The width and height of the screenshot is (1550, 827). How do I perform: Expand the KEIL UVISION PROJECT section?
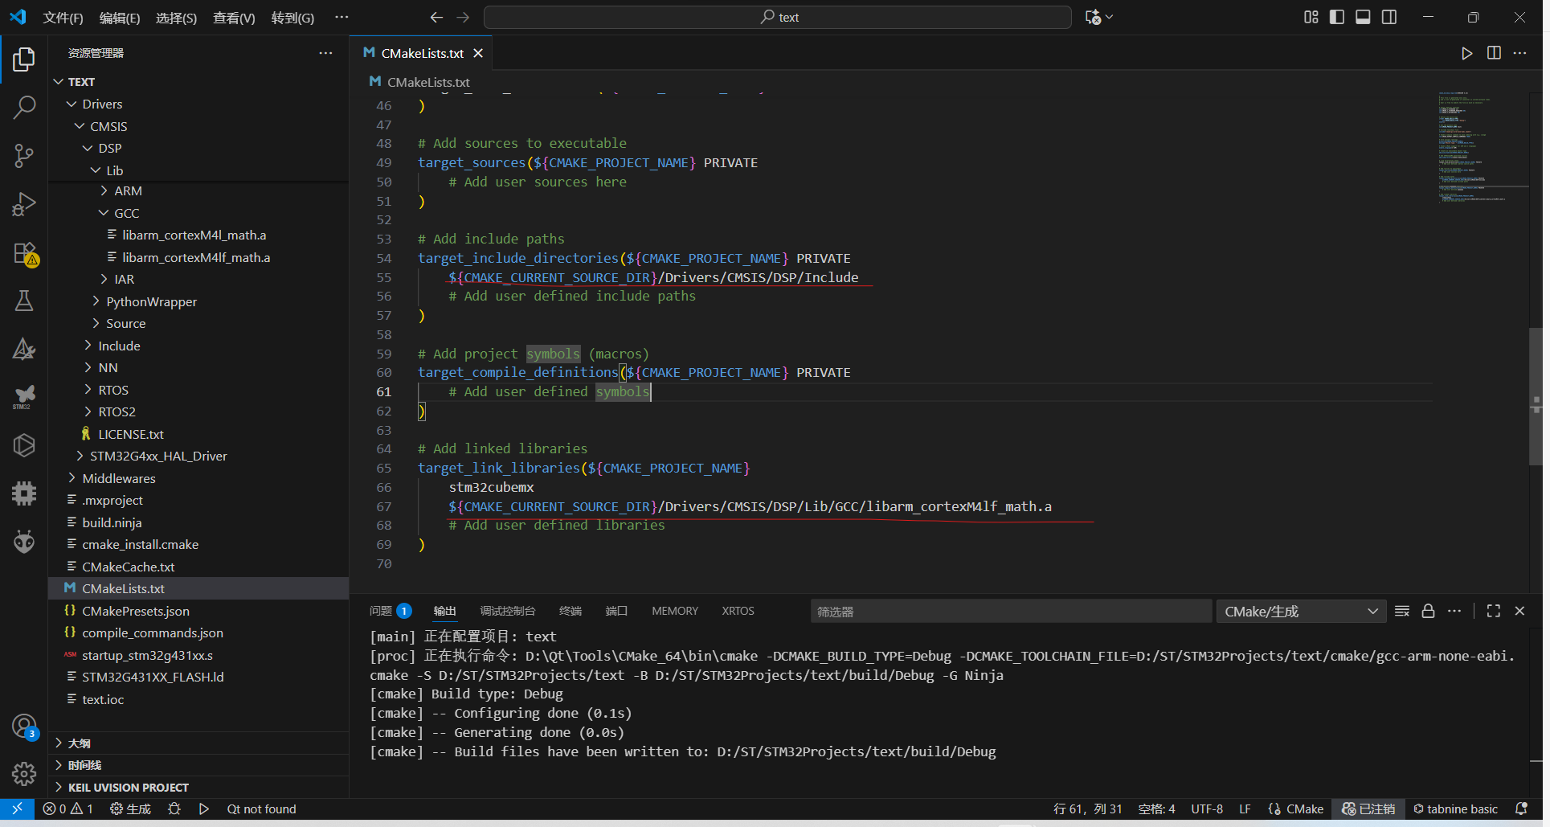coord(129,788)
